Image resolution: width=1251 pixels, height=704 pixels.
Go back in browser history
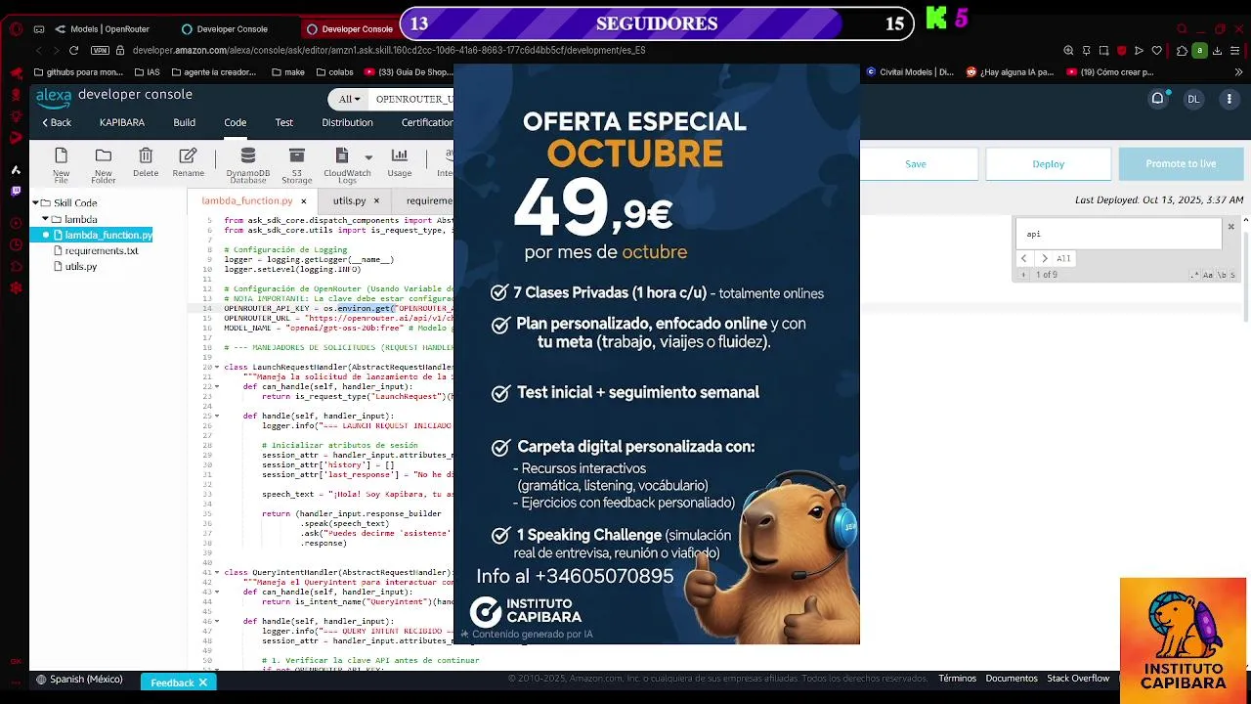click(38, 50)
